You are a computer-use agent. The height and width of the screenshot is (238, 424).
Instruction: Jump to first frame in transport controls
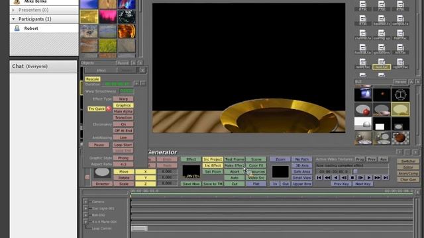tap(319, 178)
